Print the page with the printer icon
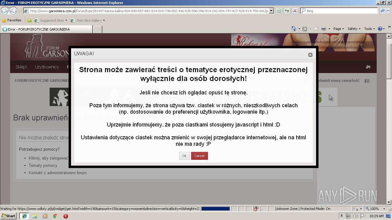Image resolution: width=392 pixels, height=220 pixels. 324,29
